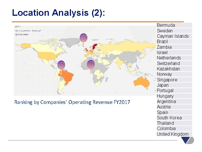Image resolution: width=202 pixels, height=152 pixels.
Task: Select Cayman Islands in the list
Action: tap(175, 36)
